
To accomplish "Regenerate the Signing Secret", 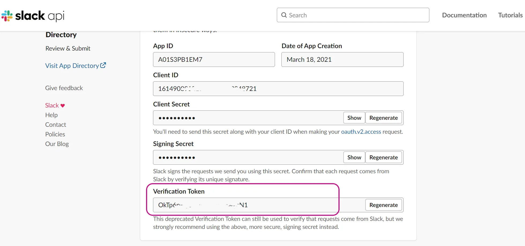I will 383,157.
